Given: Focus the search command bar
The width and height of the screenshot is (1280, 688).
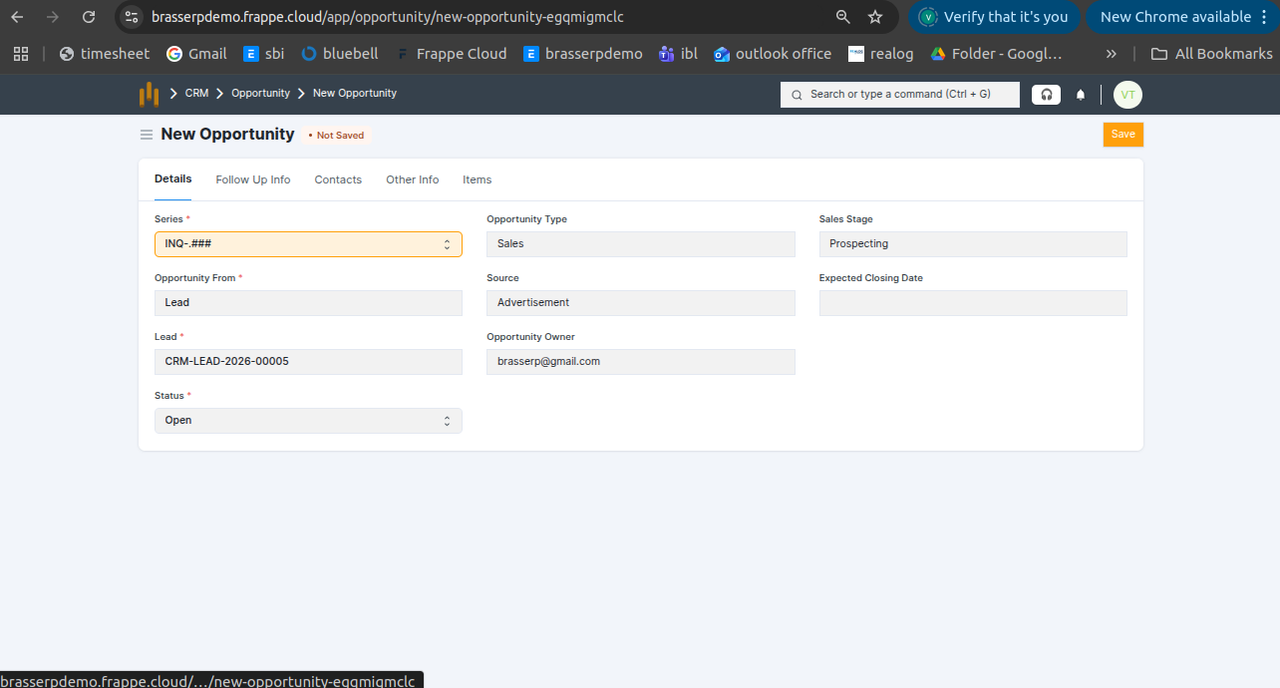Looking at the screenshot, I should [900, 95].
